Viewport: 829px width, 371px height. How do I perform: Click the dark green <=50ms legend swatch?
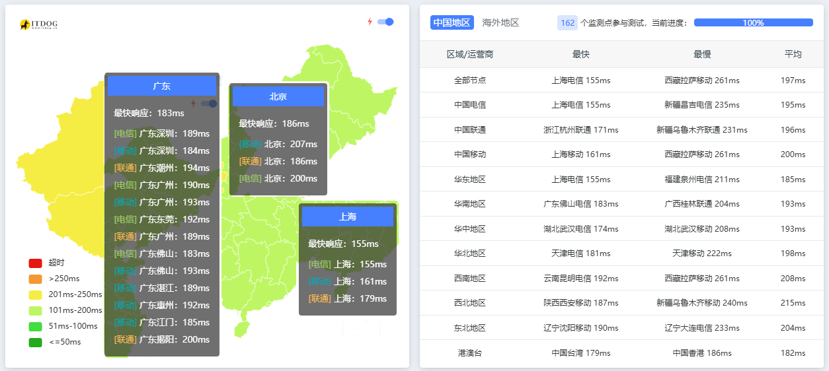tap(35, 342)
